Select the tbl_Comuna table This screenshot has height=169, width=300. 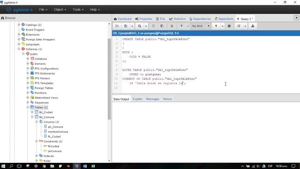[x=46, y=117]
